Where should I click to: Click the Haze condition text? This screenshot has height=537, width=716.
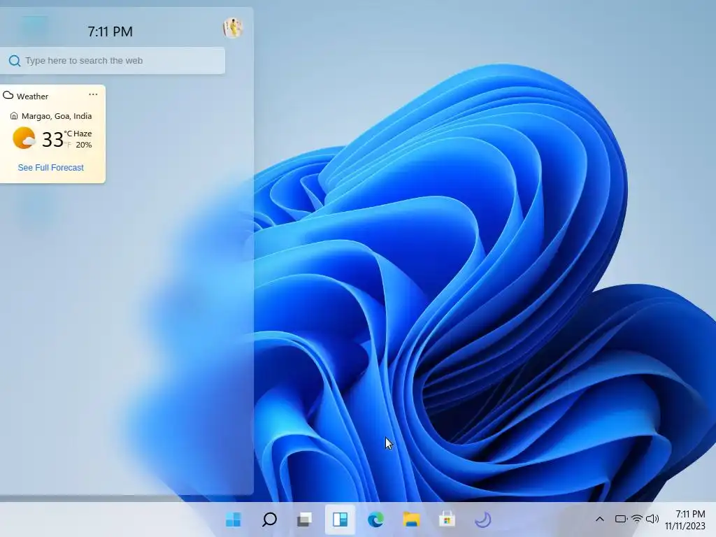tap(83, 134)
